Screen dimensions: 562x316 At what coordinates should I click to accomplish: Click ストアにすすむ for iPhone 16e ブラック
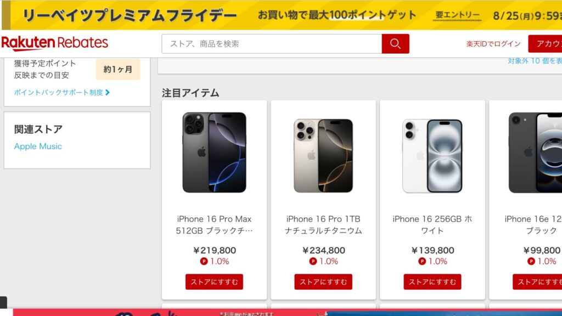(537, 281)
